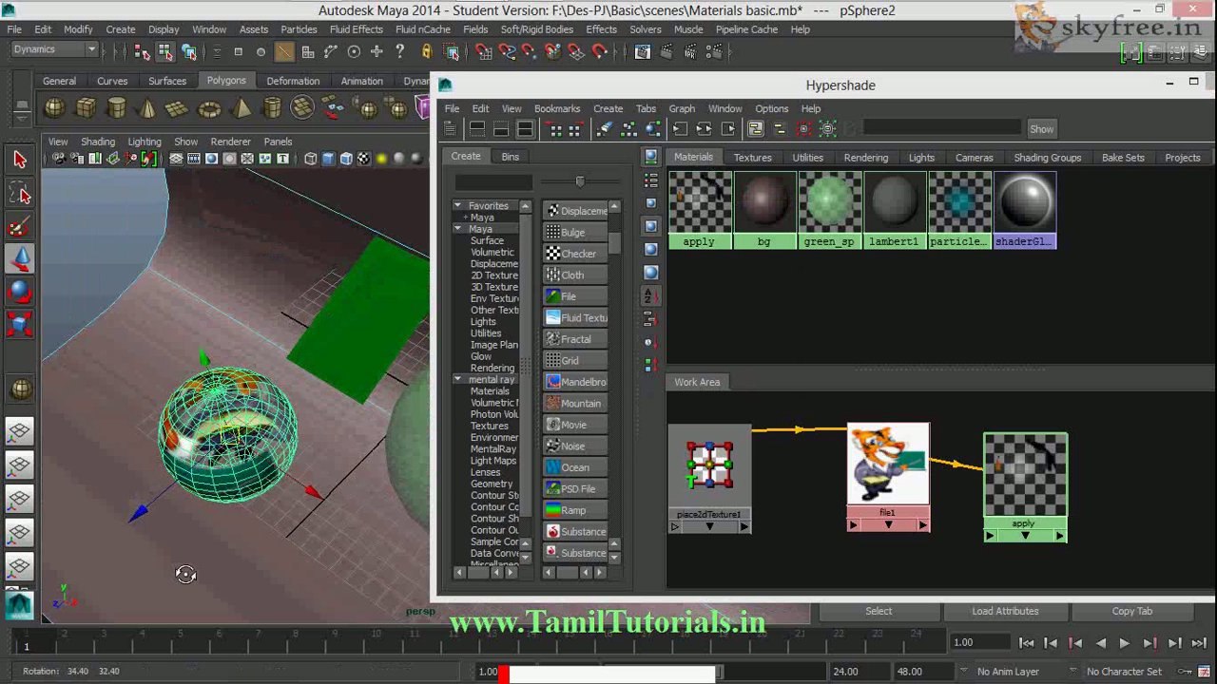Switch to the Textures tab

click(x=752, y=158)
